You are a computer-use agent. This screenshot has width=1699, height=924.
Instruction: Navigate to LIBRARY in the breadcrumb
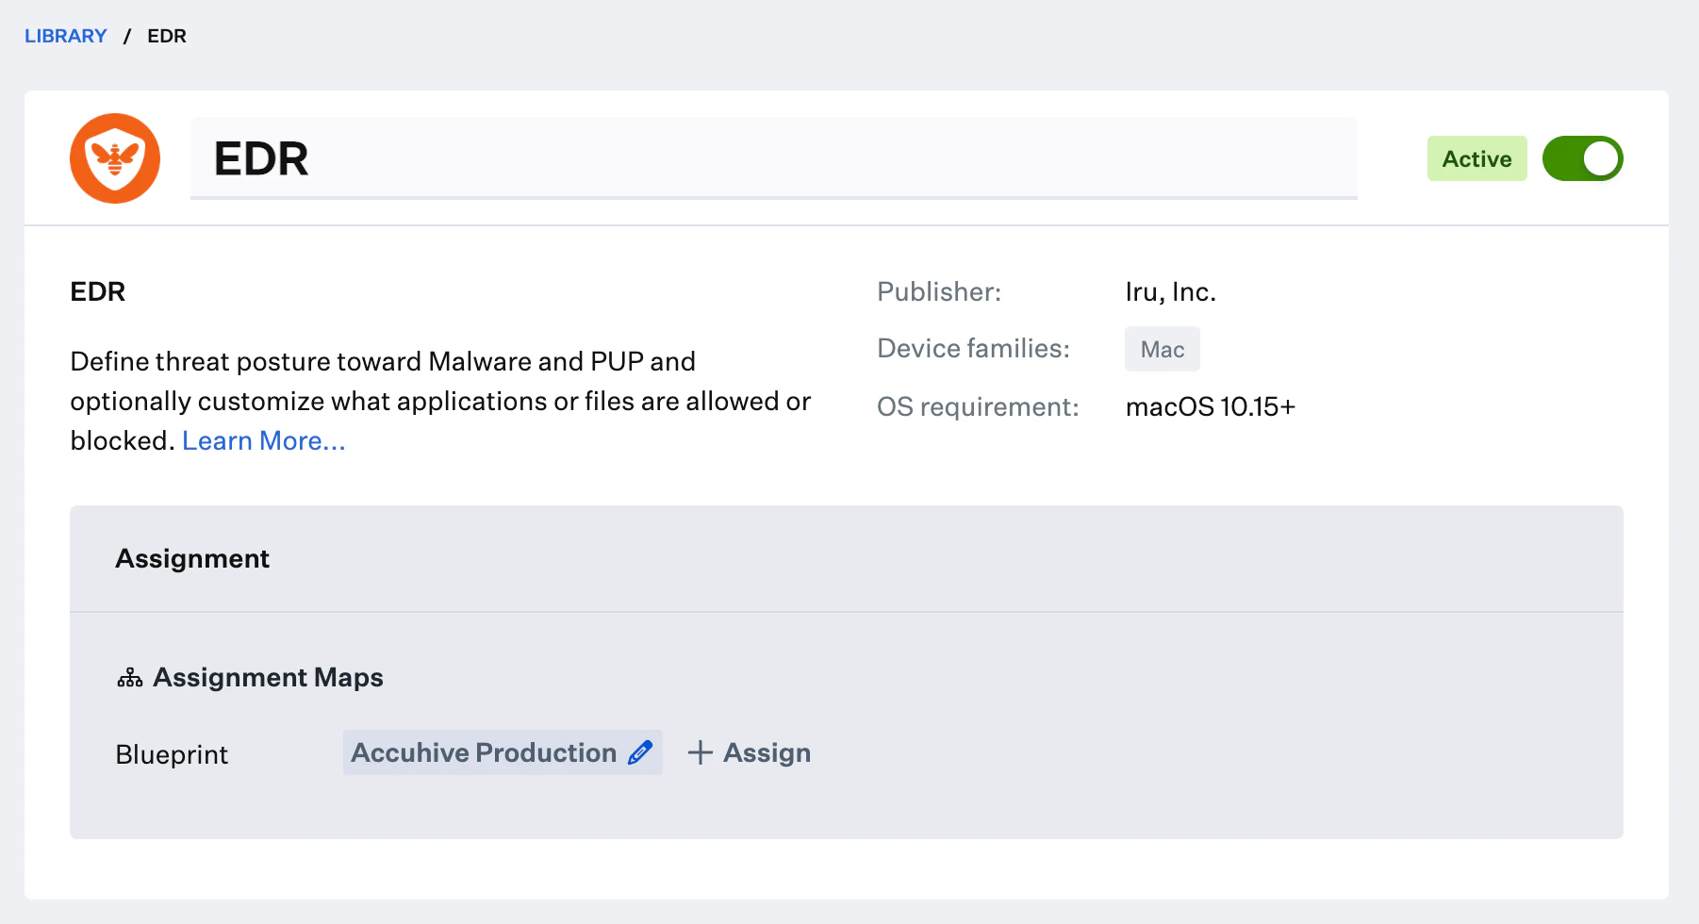click(x=65, y=36)
